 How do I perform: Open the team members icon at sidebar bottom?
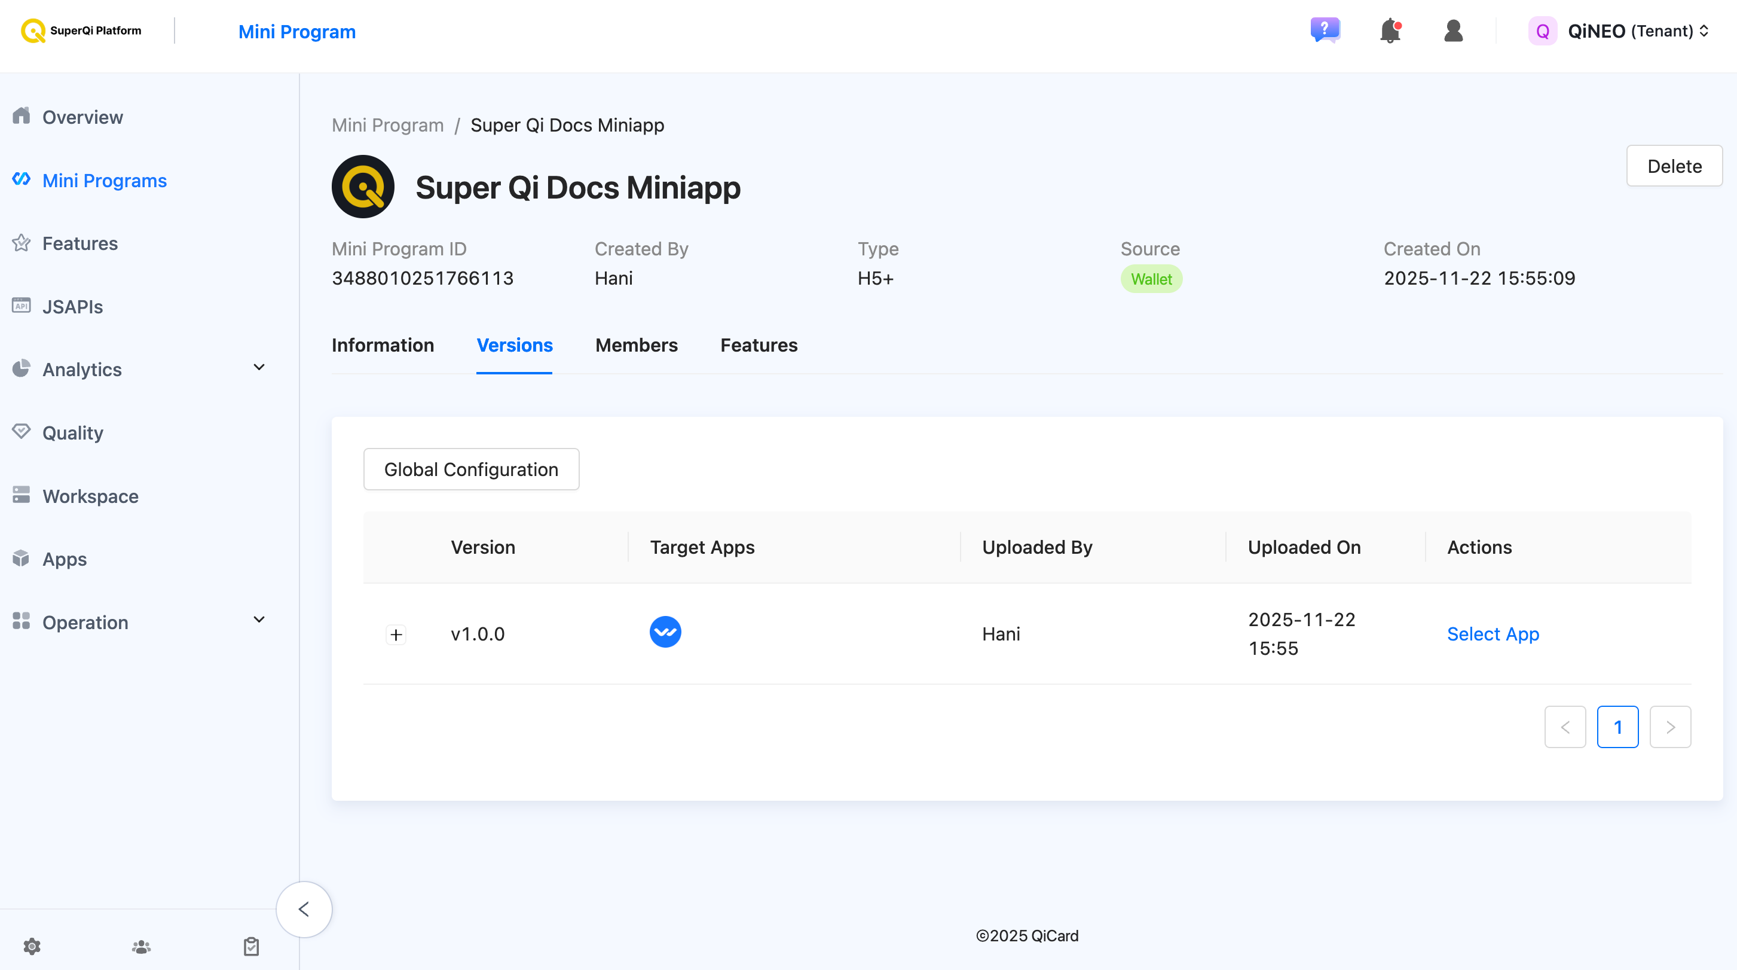141,947
